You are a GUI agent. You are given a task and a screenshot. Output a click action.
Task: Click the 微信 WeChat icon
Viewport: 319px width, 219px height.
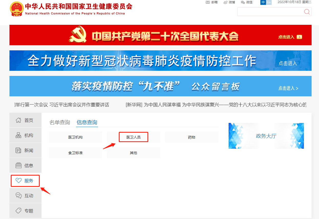(x=243, y=2)
